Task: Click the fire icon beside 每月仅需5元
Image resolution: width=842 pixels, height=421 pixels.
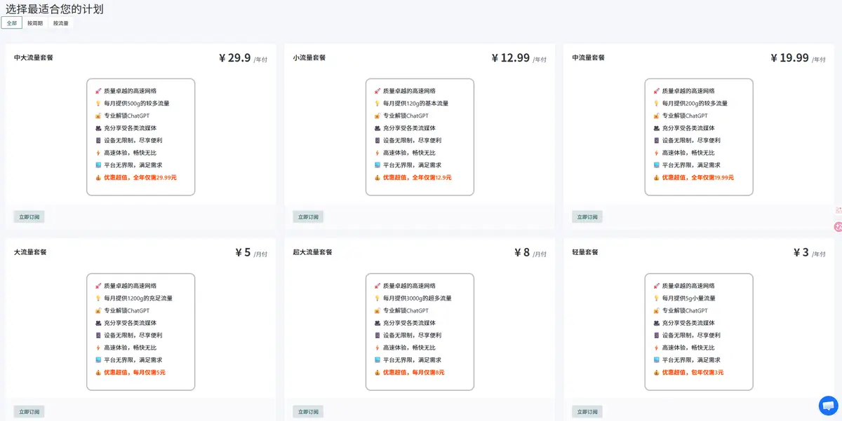Action: tap(98, 373)
